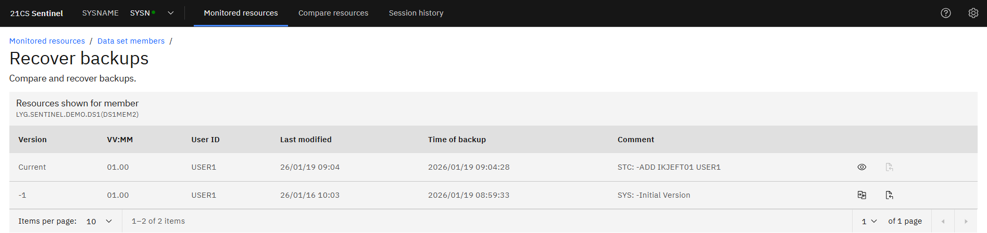Go to the next page arrow
Image resolution: width=987 pixels, height=233 pixels.
pos(966,221)
